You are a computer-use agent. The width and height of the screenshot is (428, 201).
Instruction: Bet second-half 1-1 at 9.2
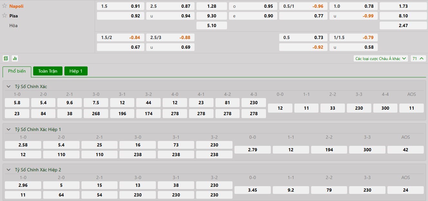tap(291, 190)
